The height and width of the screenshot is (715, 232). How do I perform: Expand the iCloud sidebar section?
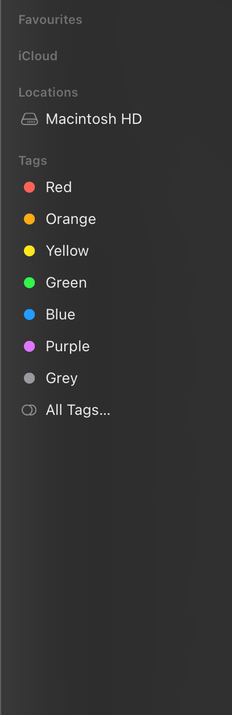38,56
